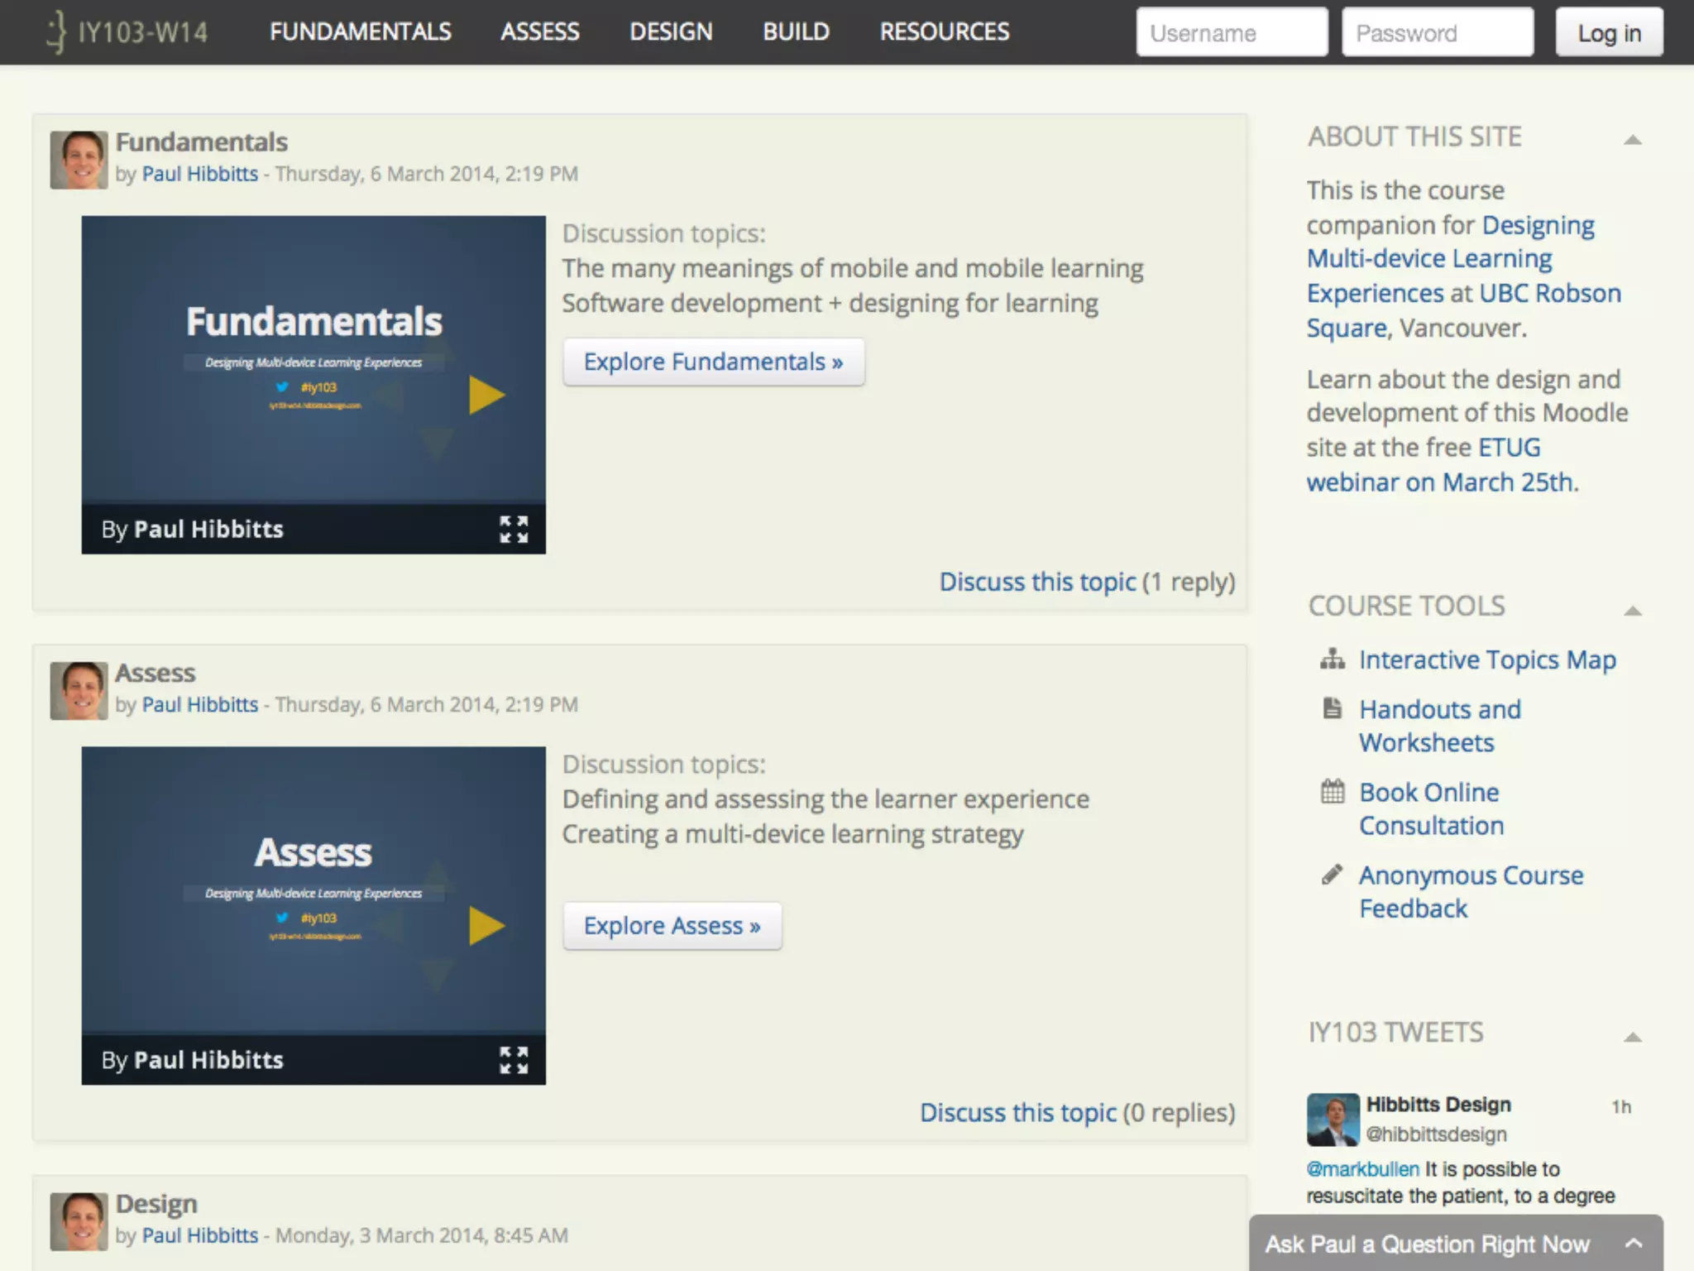Click the Book Online Consultation calendar icon

coord(1332,792)
